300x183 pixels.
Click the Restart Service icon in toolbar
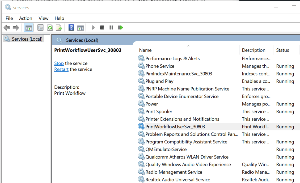pyautogui.click(x=121, y=28)
